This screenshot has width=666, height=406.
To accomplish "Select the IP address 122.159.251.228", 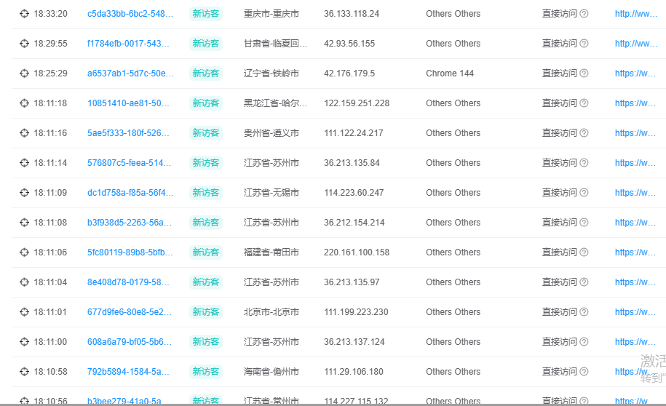I will pyautogui.click(x=357, y=103).
